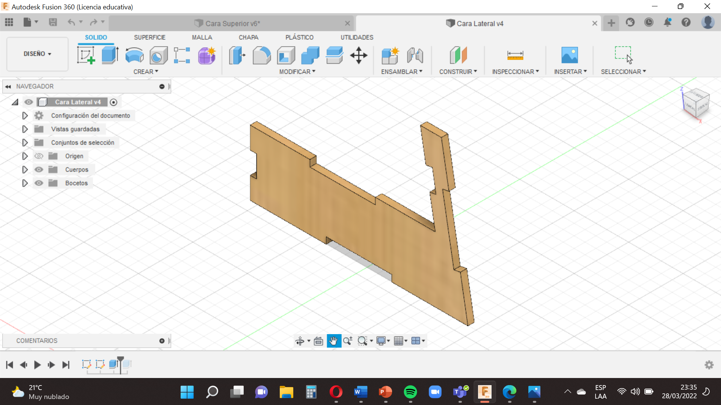Switch to the PLÁSTICO tab

[x=299, y=37]
